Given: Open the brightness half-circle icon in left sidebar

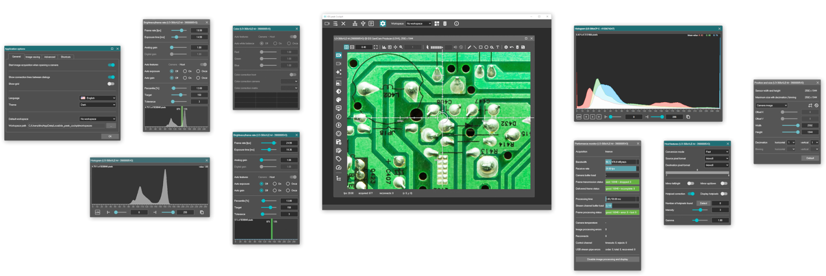Looking at the screenshot, I should (x=339, y=91).
